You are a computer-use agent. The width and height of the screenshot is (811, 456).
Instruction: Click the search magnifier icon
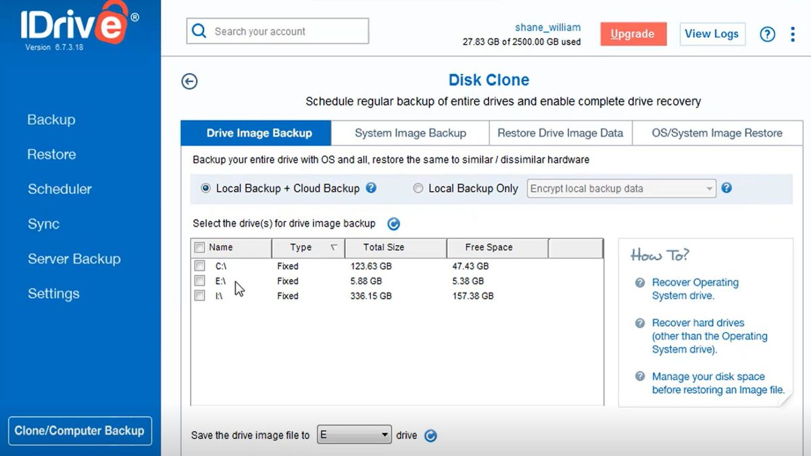click(199, 31)
